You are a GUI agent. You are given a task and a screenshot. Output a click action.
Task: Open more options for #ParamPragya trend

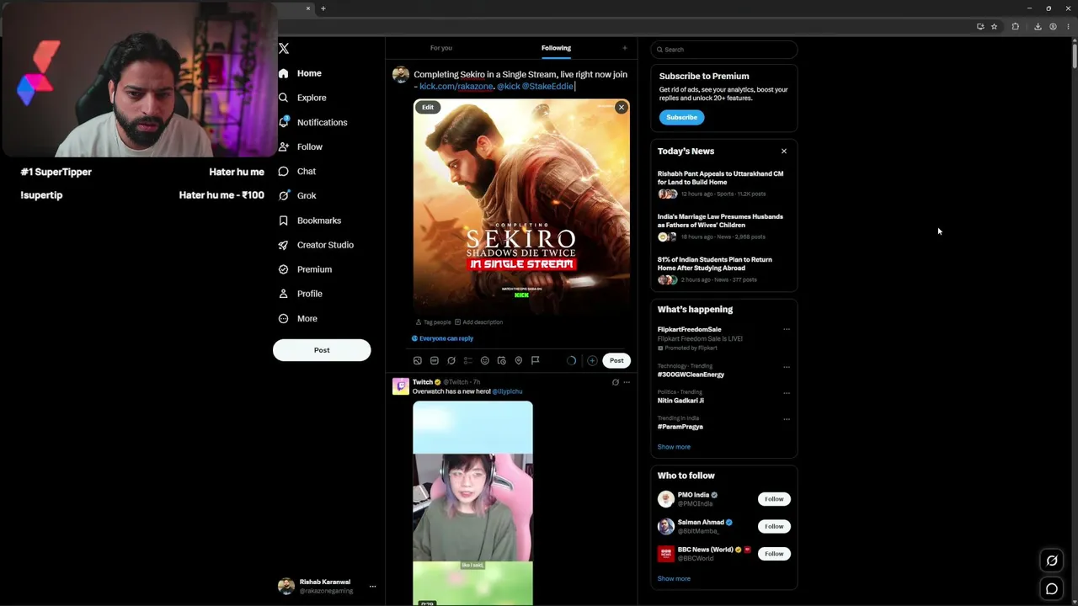pyautogui.click(x=787, y=419)
